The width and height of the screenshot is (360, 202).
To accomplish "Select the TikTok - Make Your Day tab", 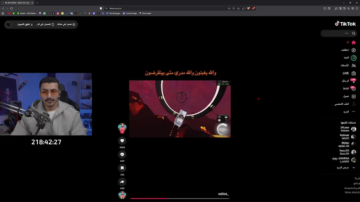I will [17, 3].
